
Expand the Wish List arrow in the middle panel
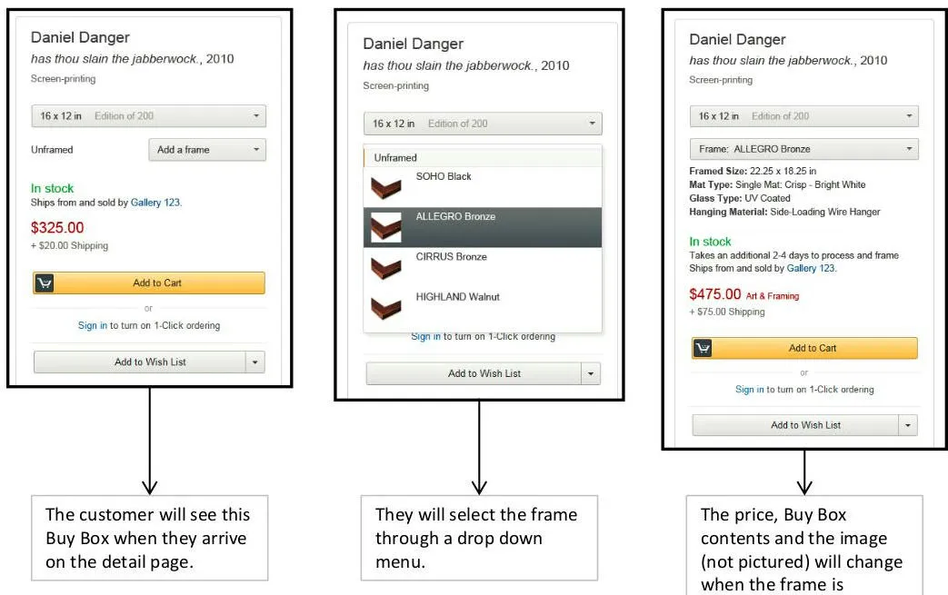[x=591, y=374]
